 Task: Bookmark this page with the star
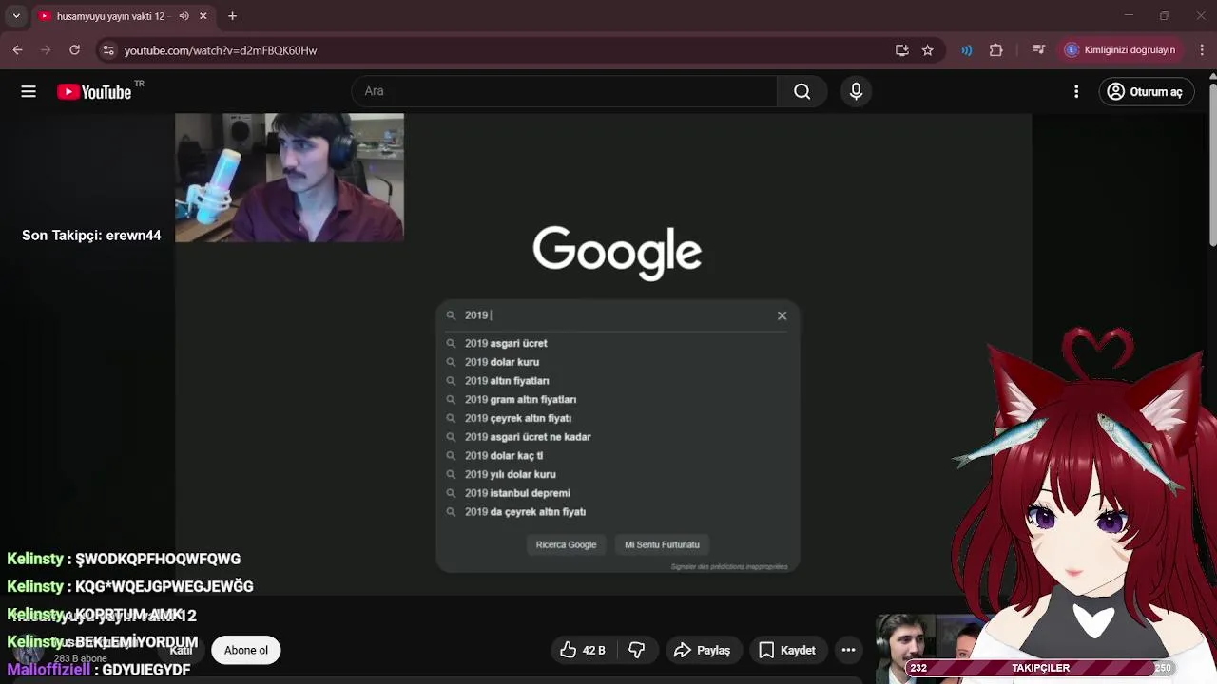928,50
